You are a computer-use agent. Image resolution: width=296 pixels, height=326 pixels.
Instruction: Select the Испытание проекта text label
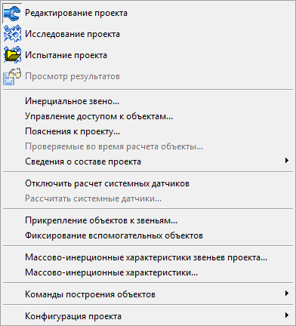pos(66,55)
